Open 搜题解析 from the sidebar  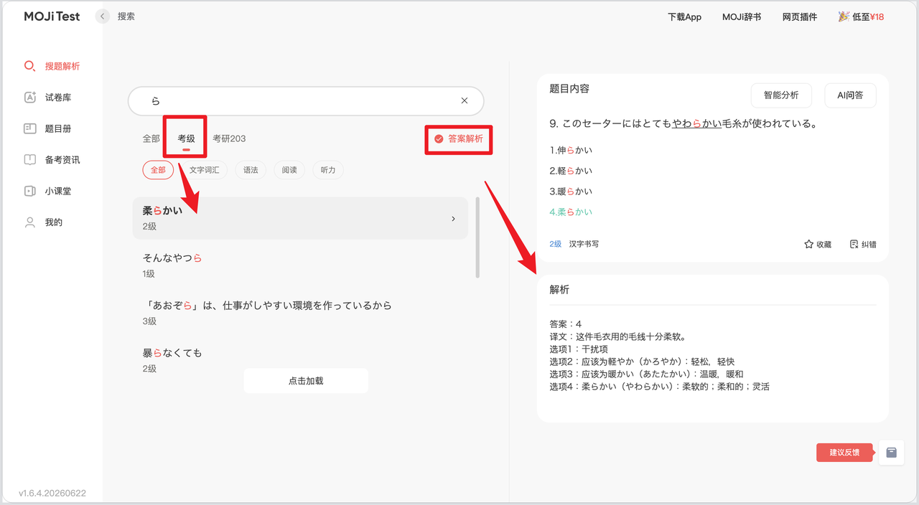pos(52,66)
